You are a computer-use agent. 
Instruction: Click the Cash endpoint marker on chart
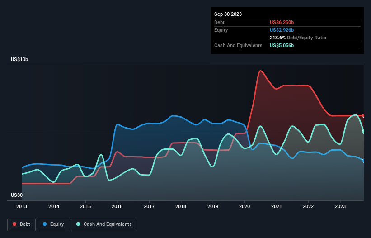(x=363, y=132)
